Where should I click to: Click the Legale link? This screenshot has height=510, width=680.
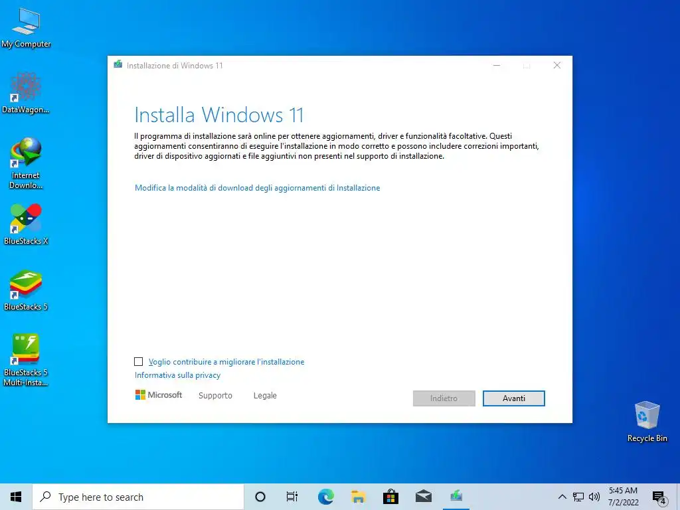[265, 396]
